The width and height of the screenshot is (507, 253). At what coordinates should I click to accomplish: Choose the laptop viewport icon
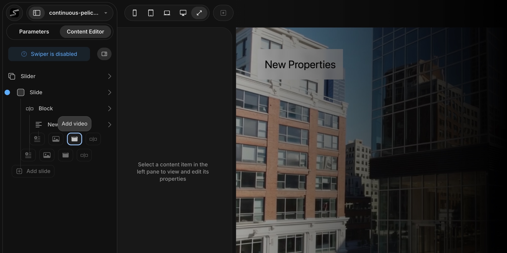pos(167,13)
